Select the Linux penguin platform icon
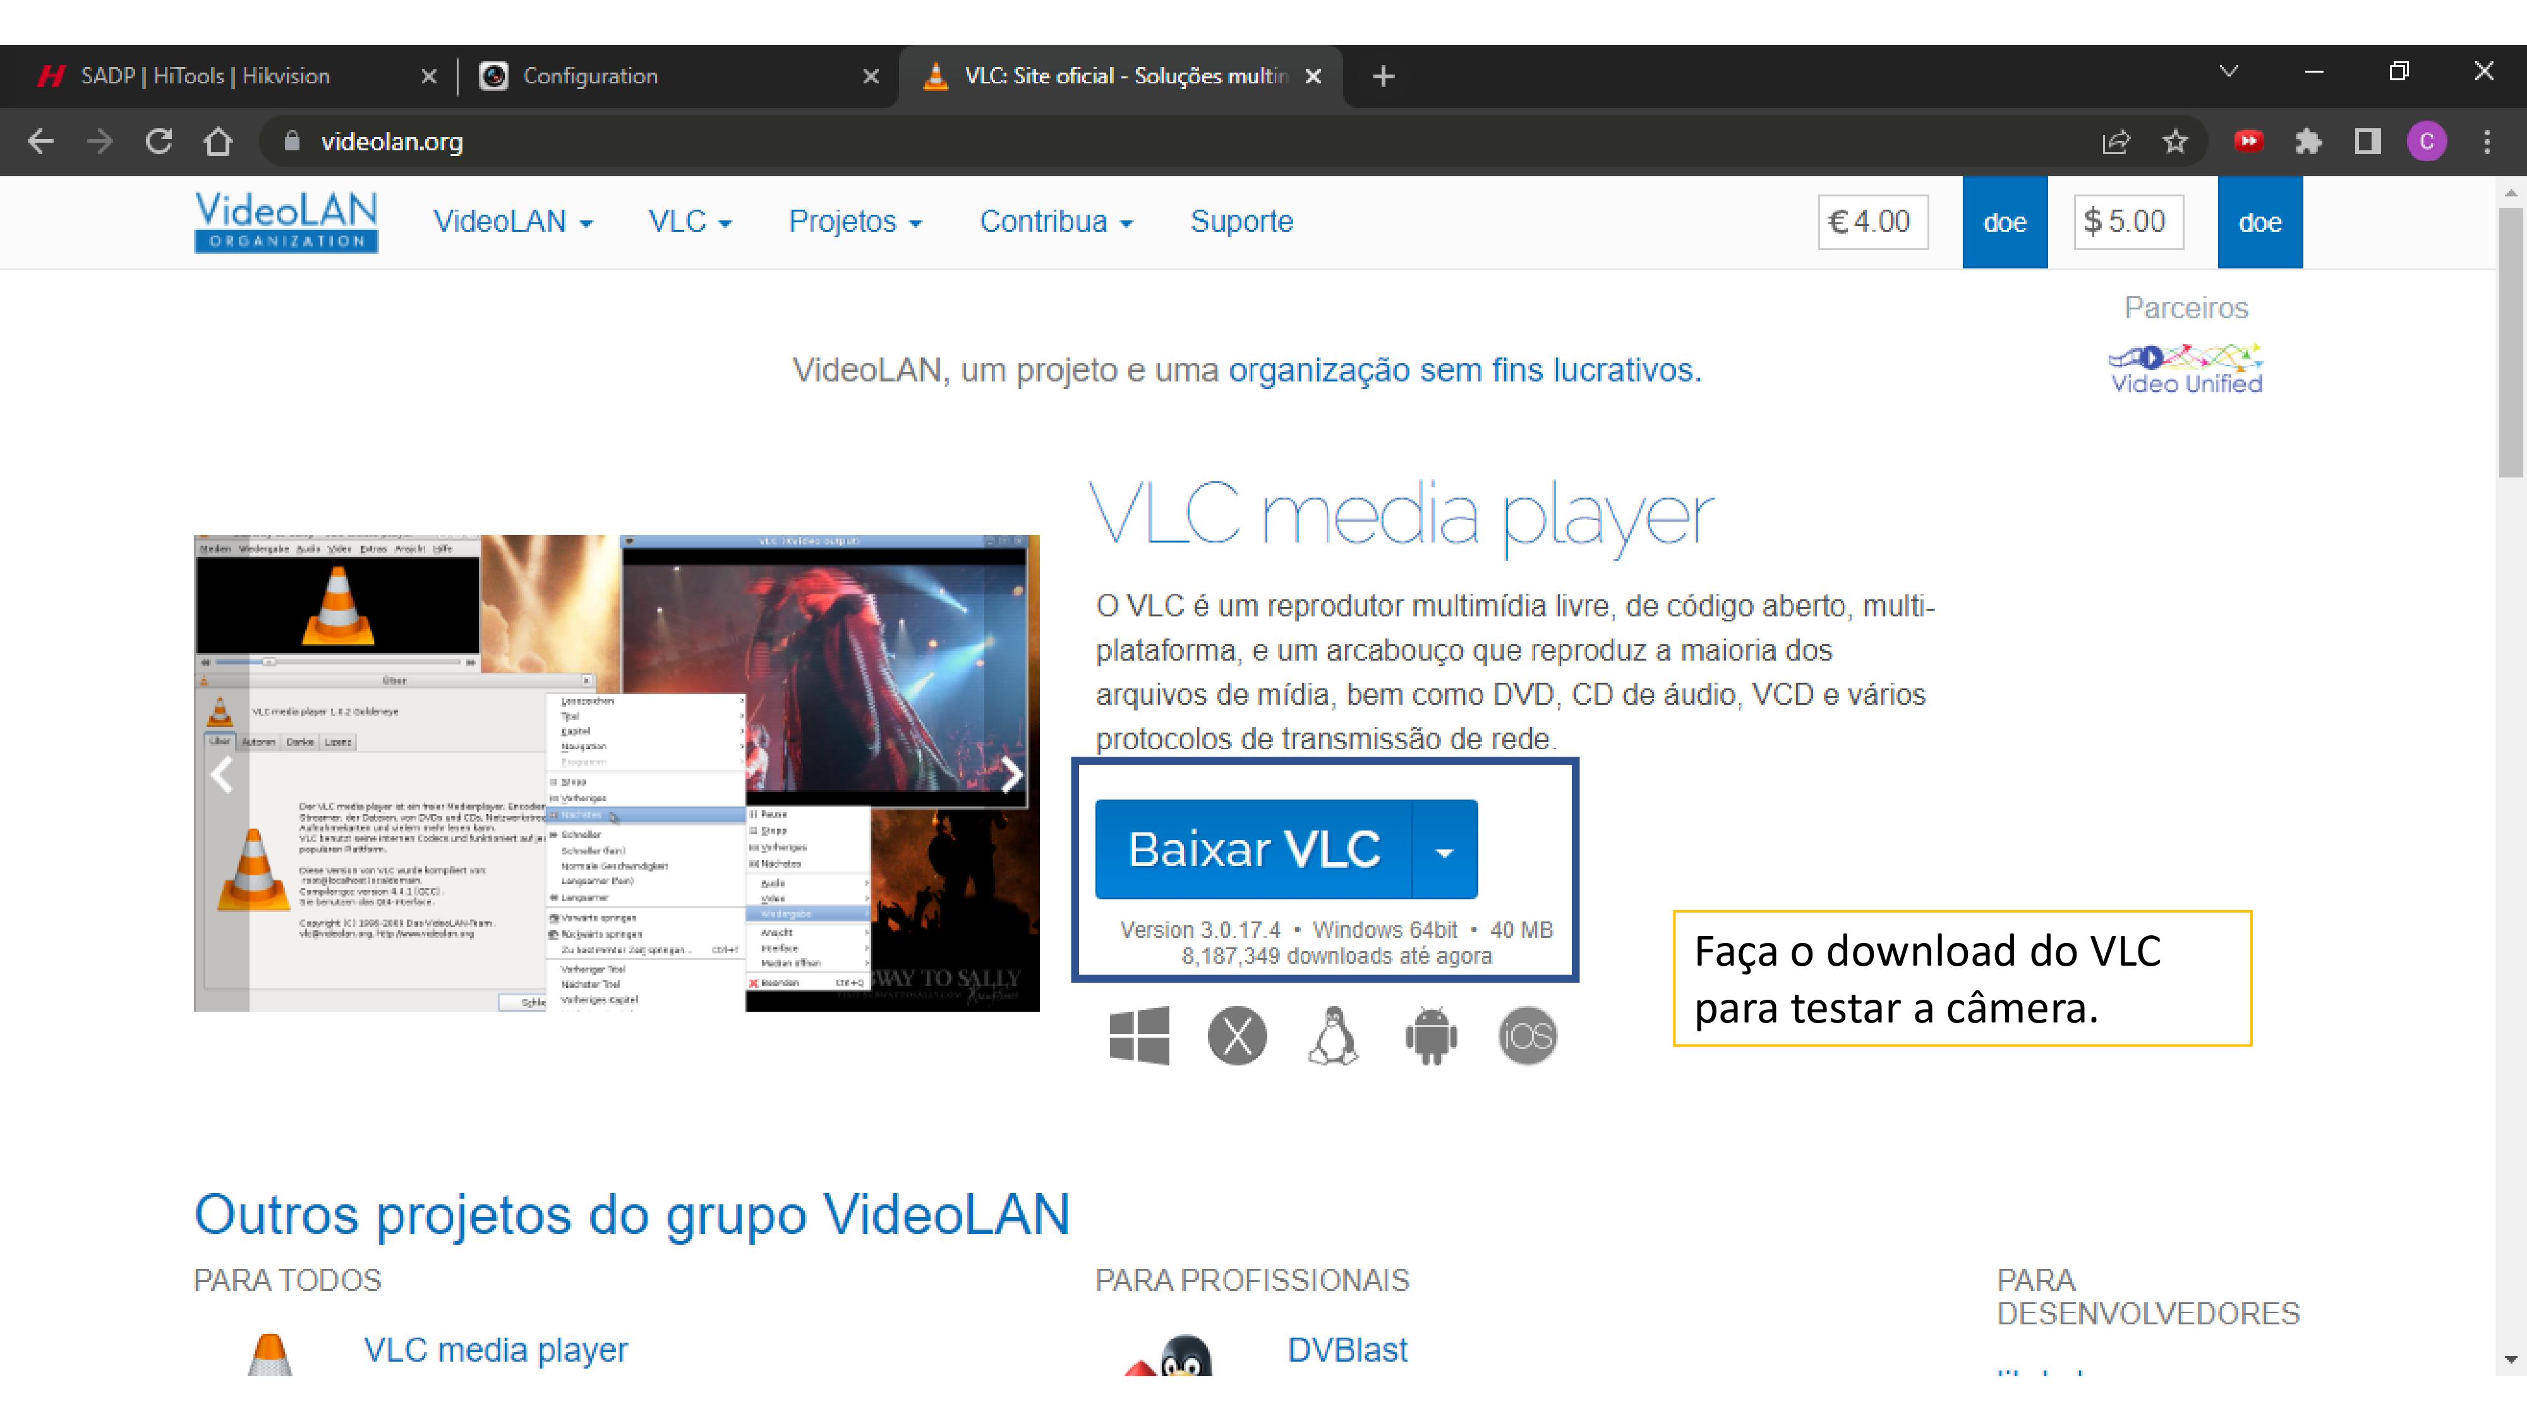This screenshot has width=2527, height=1421. tap(1333, 1036)
